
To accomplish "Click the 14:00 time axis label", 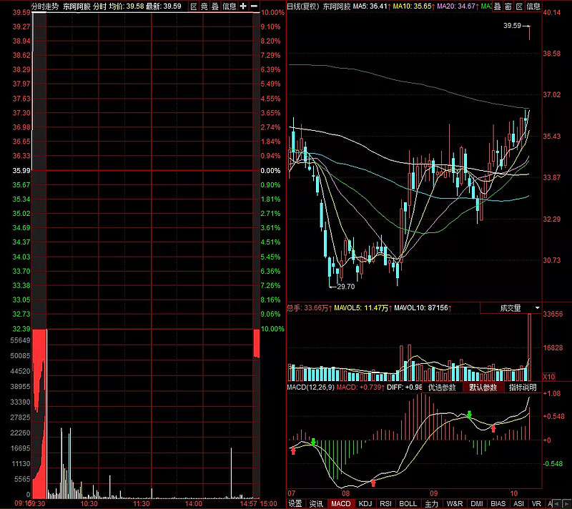I will pyautogui.click(x=193, y=504).
